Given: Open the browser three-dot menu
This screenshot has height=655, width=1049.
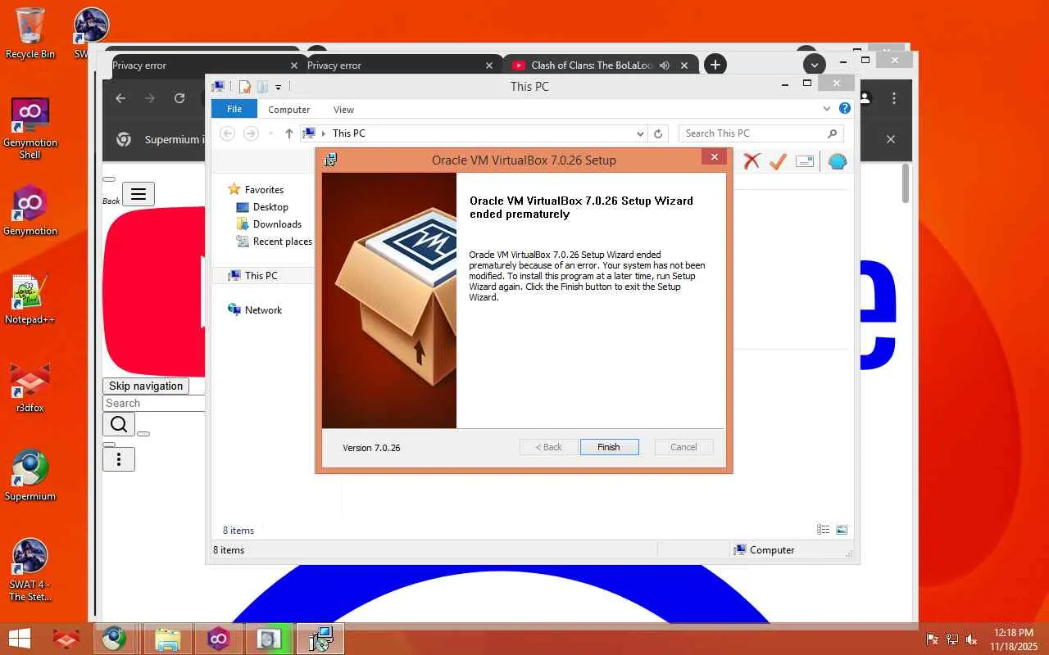Looking at the screenshot, I should [894, 98].
